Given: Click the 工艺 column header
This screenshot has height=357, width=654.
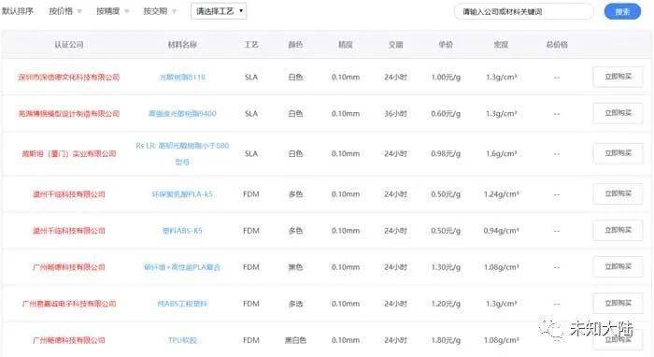Looking at the screenshot, I should tap(251, 45).
